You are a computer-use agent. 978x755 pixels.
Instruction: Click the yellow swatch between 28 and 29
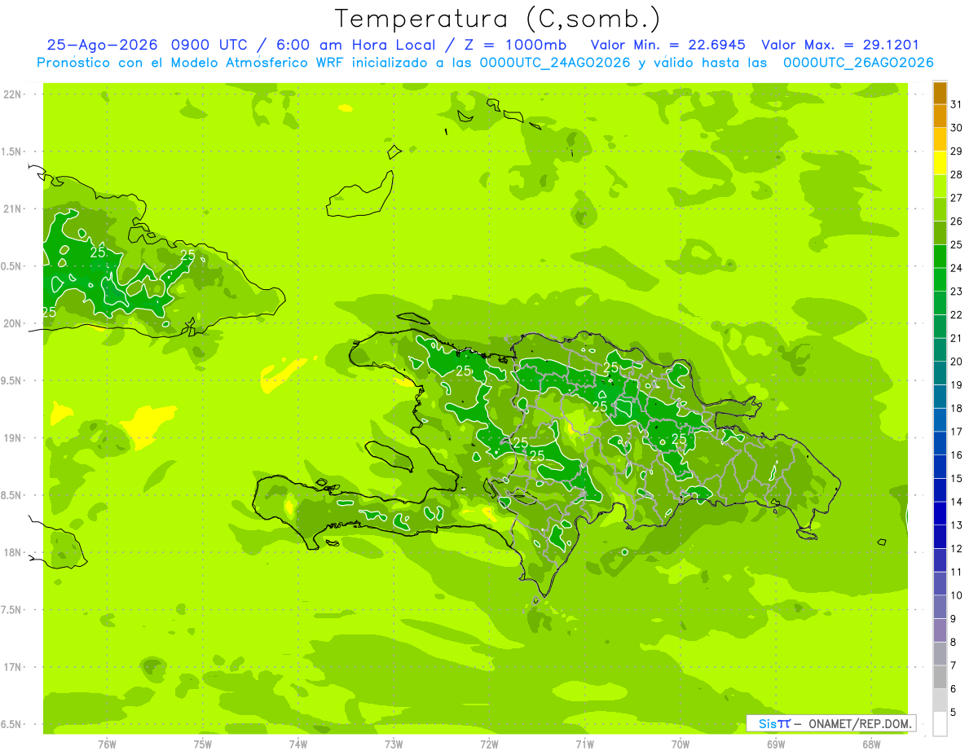(x=940, y=163)
